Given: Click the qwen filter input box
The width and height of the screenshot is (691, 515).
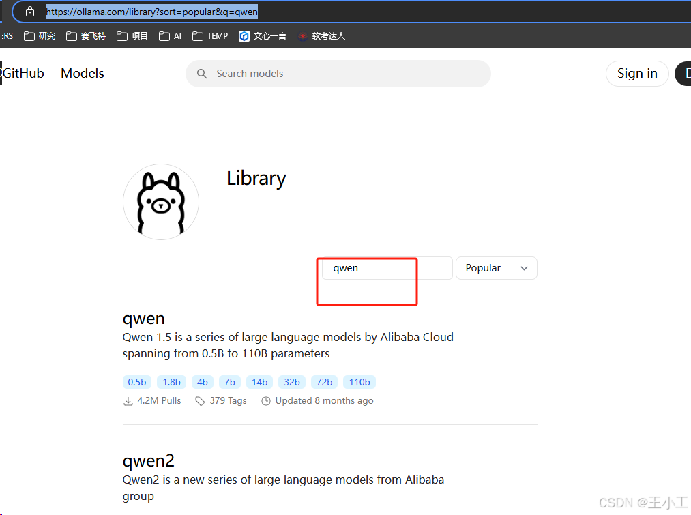Looking at the screenshot, I should (387, 268).
